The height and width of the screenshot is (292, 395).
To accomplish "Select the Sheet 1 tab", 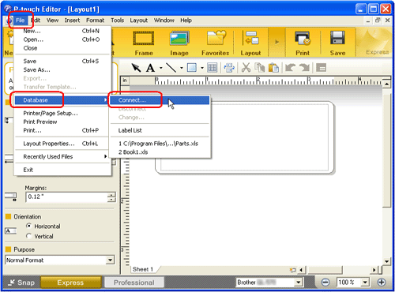I will click(x=143, y=269).
